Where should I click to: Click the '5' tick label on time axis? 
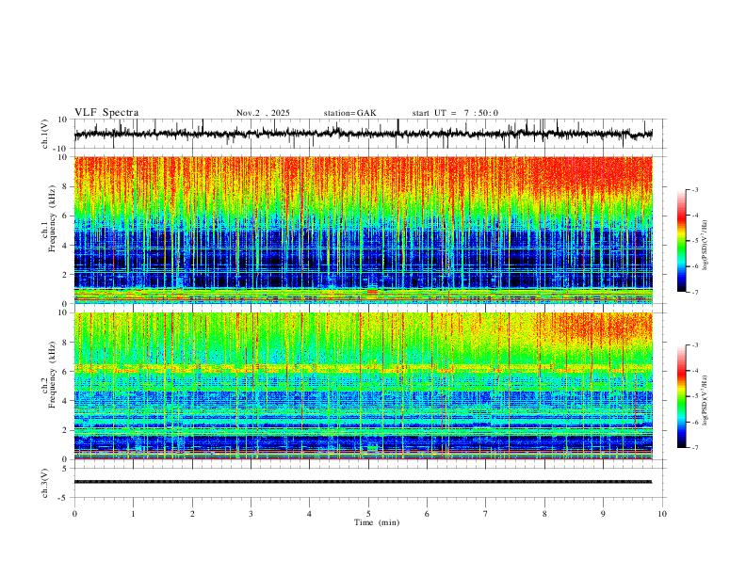(x=368, y=514)
